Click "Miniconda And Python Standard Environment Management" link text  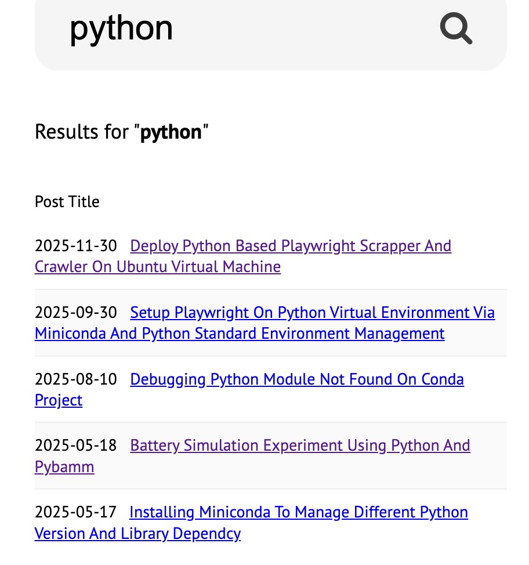pos(240,334)
